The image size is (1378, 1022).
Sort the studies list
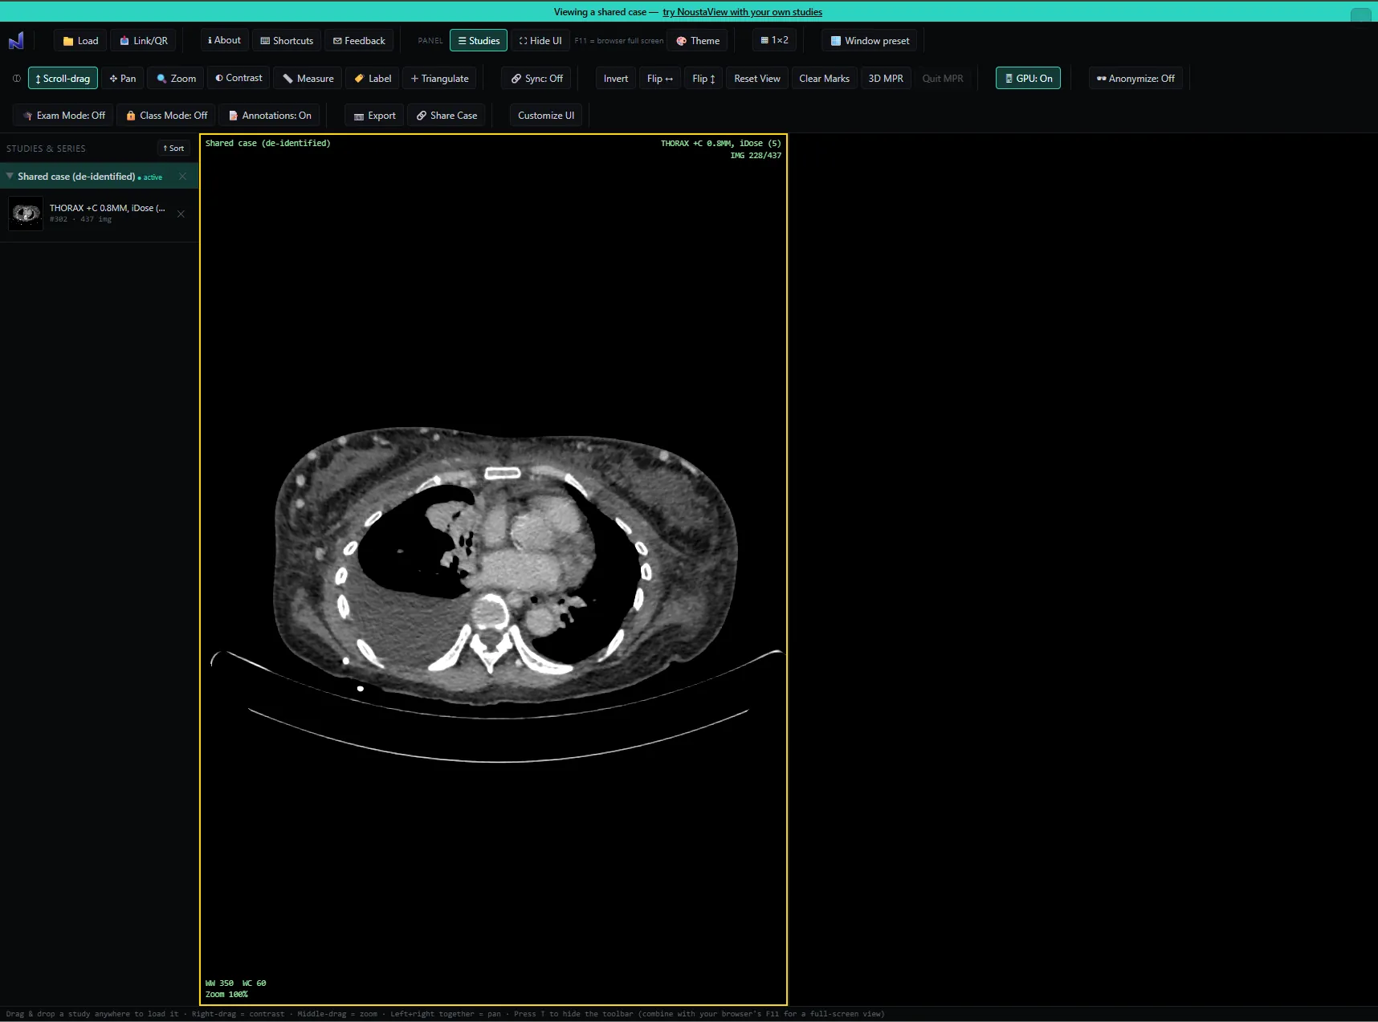173,149
